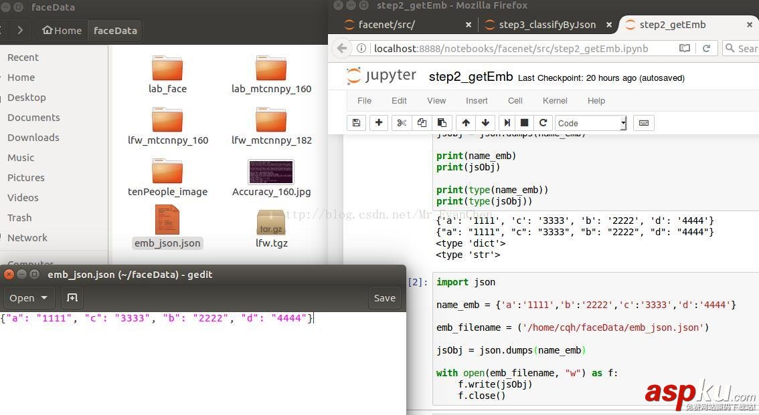Image resolution: width=759 pixels, height=415 pixels.
Task: Copy the selected cell with copy icon
Action: (x=421, y=123)
